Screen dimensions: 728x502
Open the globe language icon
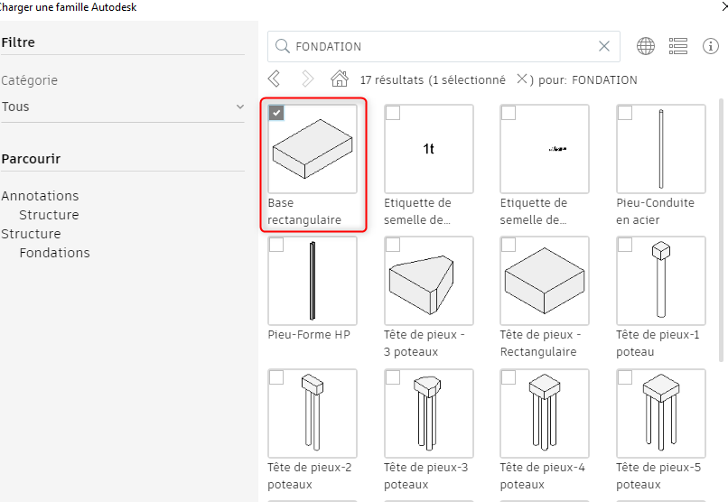pyautogui.click(x=646, y=46)
